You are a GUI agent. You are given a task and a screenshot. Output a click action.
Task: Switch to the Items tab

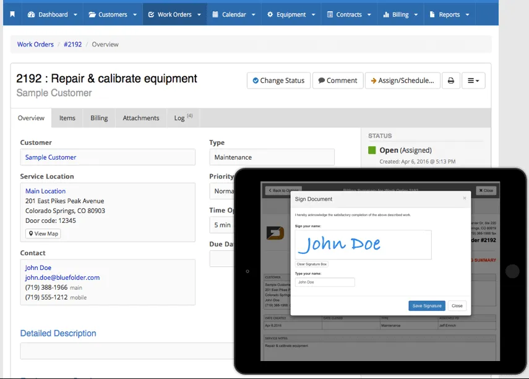(67, 118)
